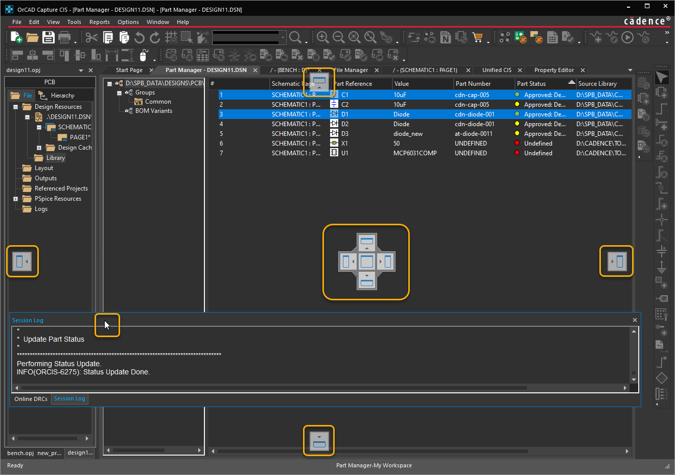Screen dimensions: 675x475
Task: Click the Cut scissors icon
Action: click(91, 37)
